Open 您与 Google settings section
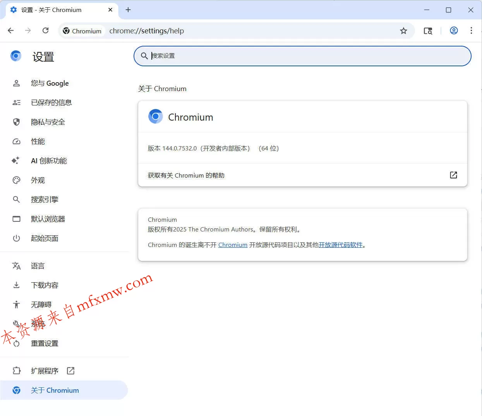This screenshot has height=416, width=482. coord(64,83)
